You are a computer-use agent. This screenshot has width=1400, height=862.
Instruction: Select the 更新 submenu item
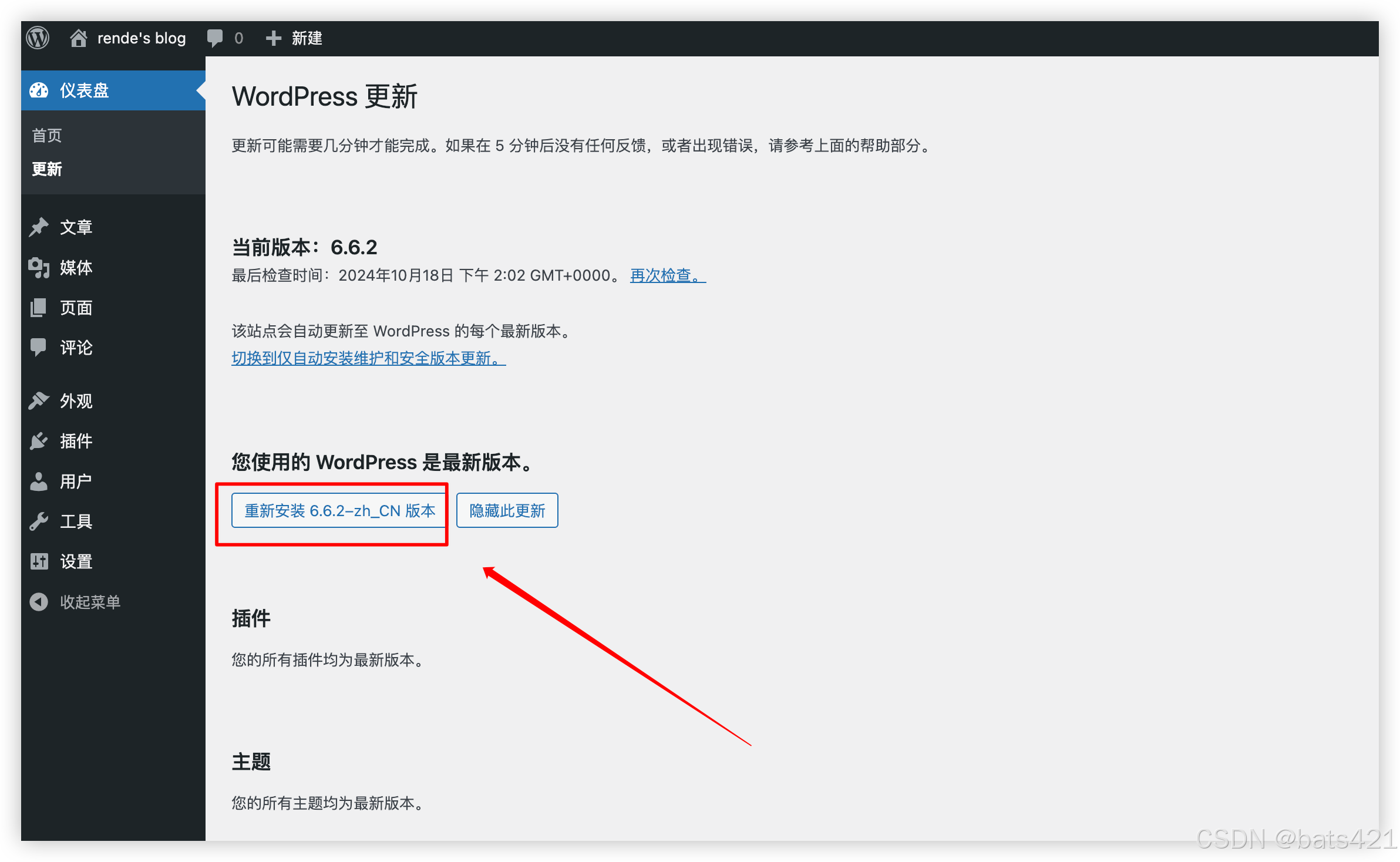[47, 169]
